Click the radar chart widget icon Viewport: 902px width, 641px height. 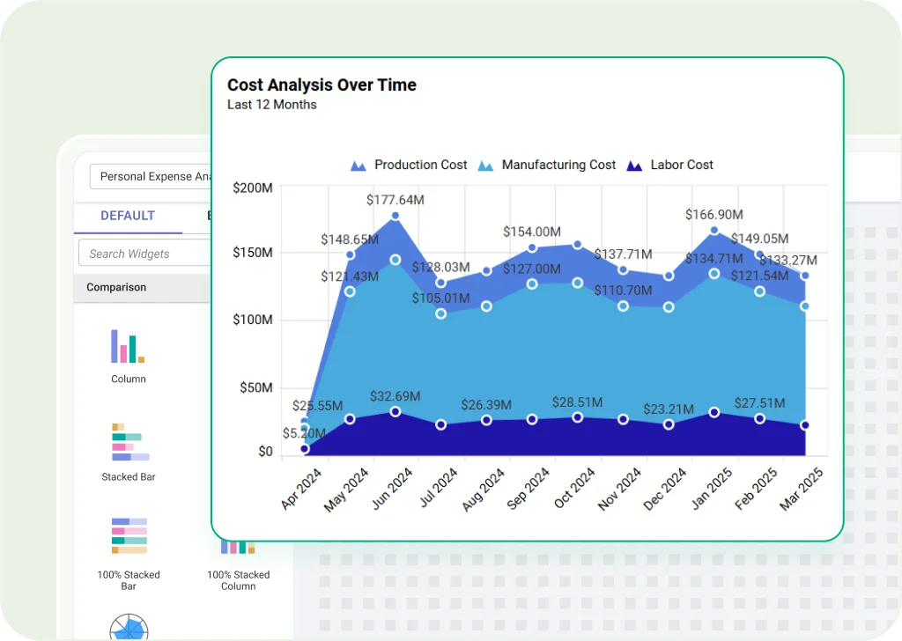[x=129, y=627]
